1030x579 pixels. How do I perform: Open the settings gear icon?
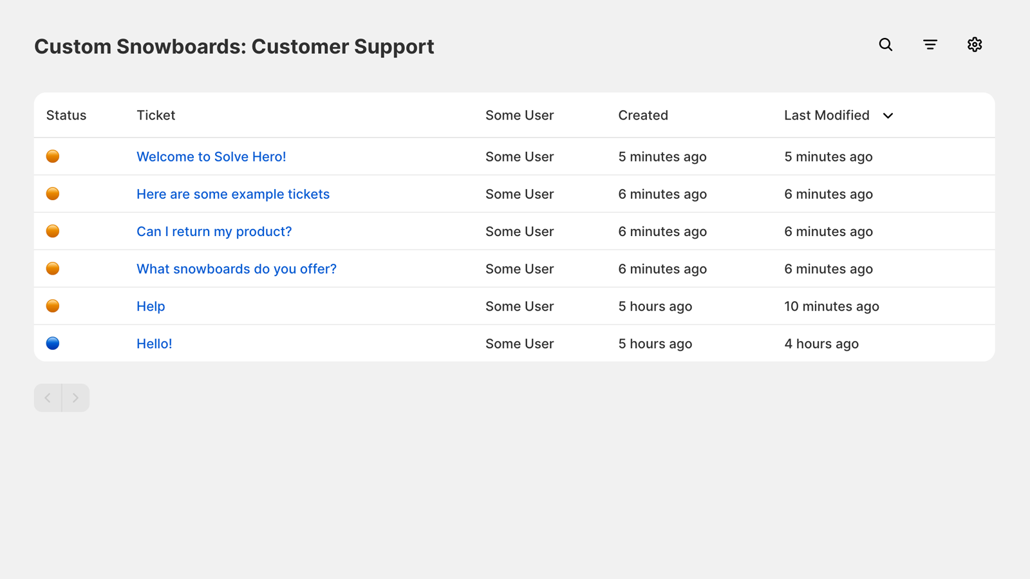tap(975, 44)
